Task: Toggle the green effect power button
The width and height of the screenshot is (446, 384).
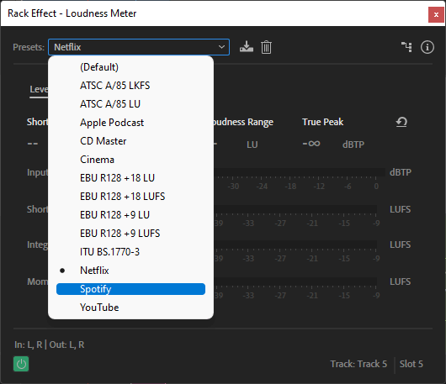Action: click(21, 364)
